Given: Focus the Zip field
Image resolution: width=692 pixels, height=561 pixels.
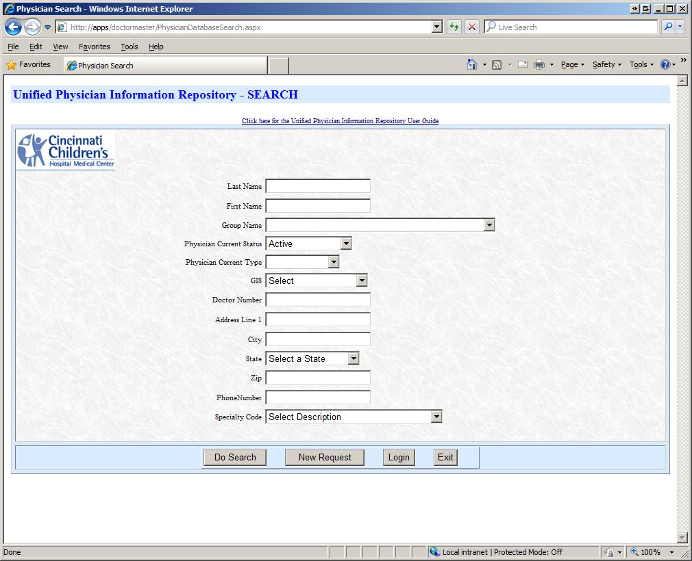Looking at the screenshot, I should click(x=318, y=378).
